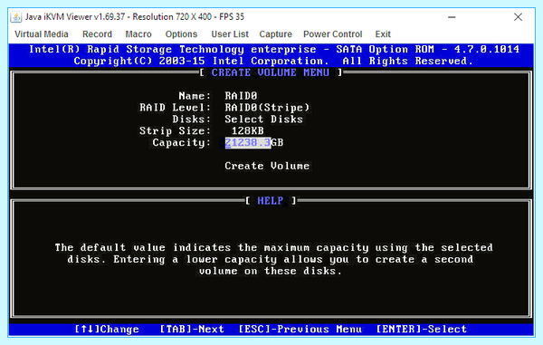The width and height of the screenshot is (543, 345).
Task: Open the Record menu
Action: pyautogui.click(x=97, y=34)
